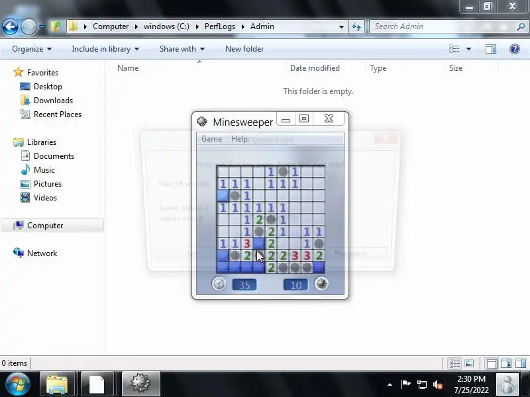Select Computer in the address breadcrumb
The height and width of the screenshot is (397, 530).
point(111,26)
